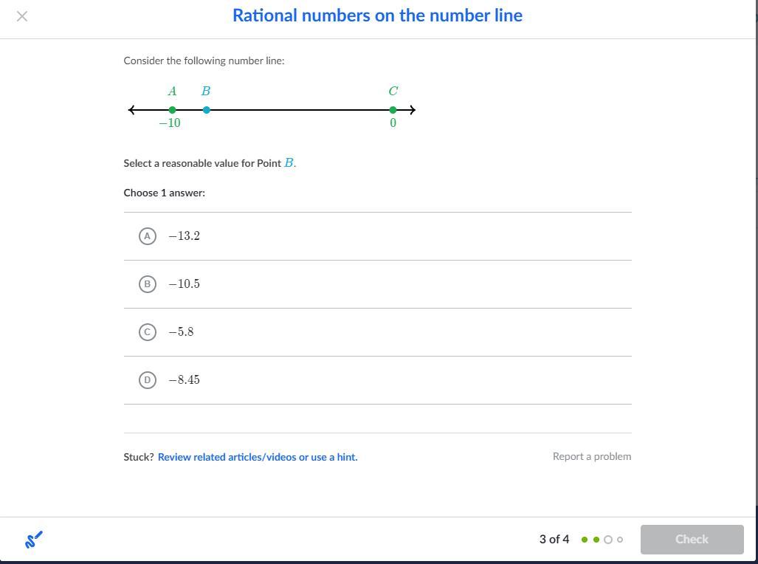Select radio option A for −13.2
Viewport: 758px width, 564px height.
(148, 236)
